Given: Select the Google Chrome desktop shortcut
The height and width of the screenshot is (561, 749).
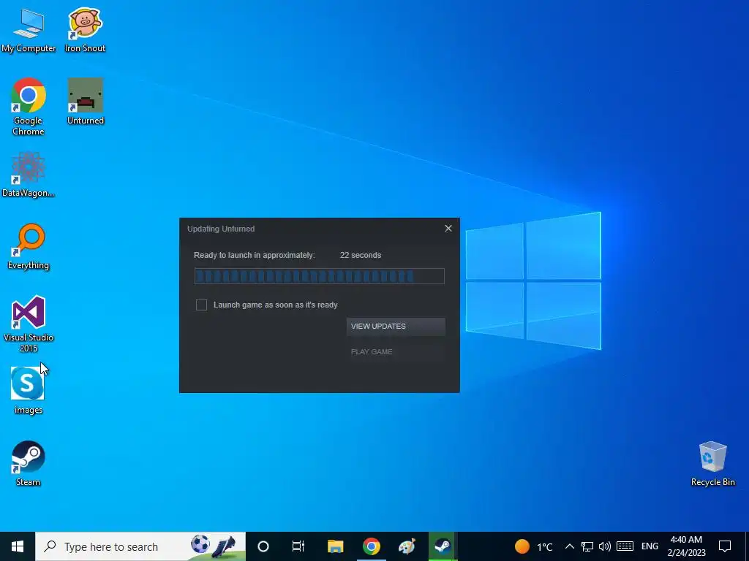Looking at the screenshot, I should click(x=29, y=107).
